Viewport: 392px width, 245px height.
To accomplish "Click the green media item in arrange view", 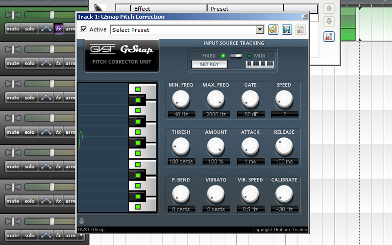I will (348, 24).
